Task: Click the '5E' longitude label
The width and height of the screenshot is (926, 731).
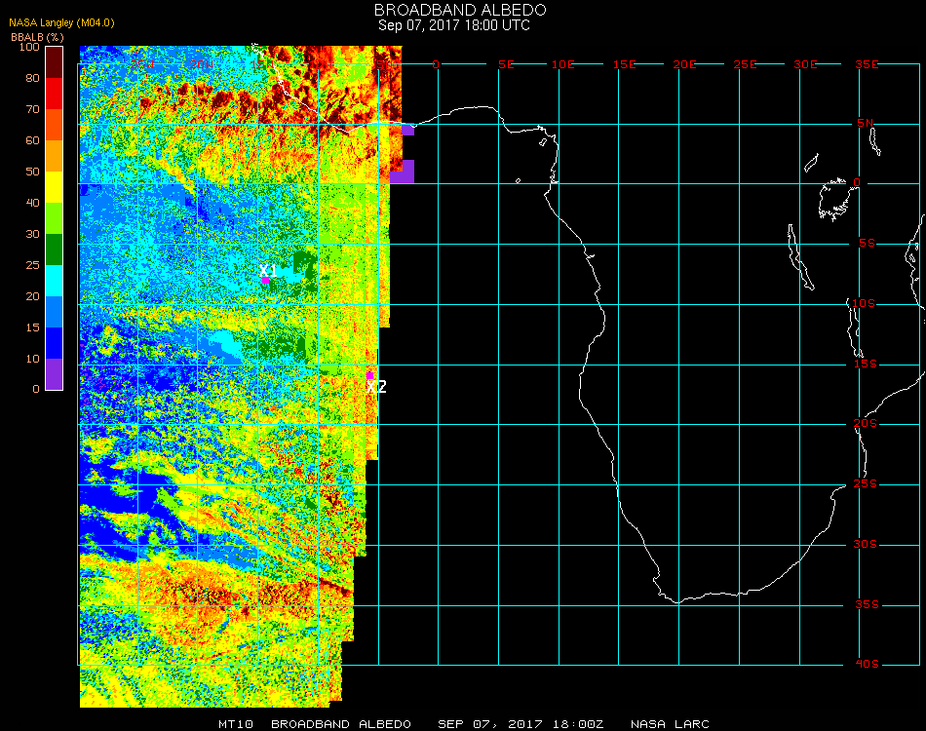Action: tap(506, 64)
